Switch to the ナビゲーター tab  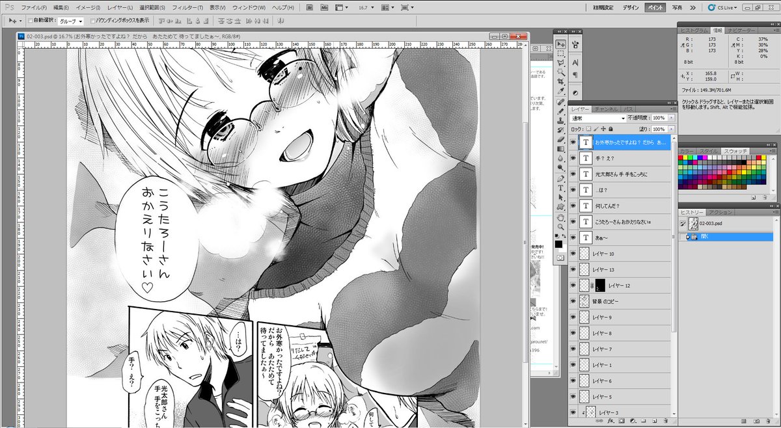pyautogui.click(x=742, y=30)
